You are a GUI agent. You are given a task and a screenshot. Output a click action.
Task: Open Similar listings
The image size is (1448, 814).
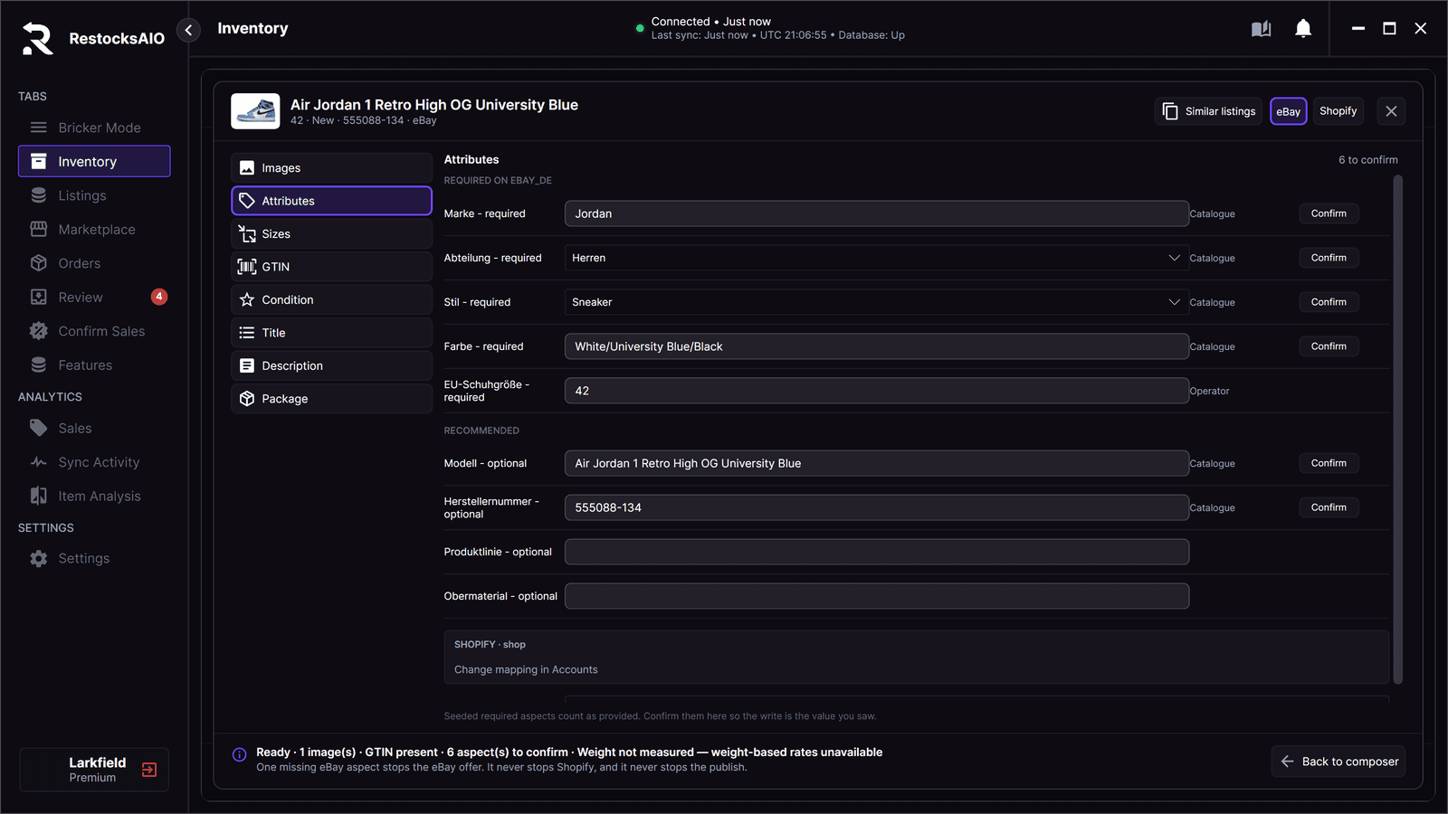click(x=1208, y=111)
